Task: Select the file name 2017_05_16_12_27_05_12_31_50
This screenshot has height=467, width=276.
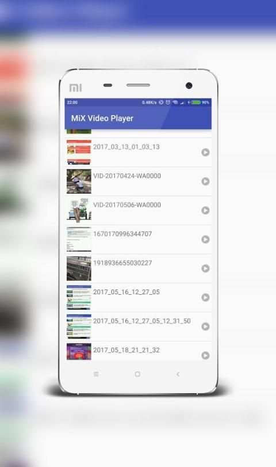Action: pos(142,321)
